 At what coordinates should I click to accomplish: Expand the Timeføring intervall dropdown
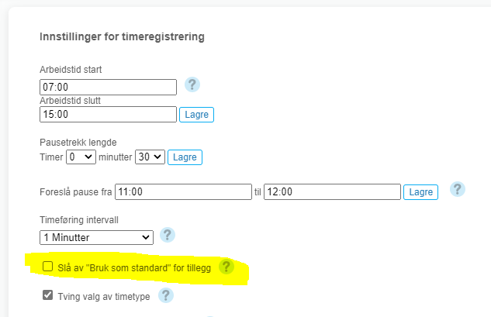[96, 236]
